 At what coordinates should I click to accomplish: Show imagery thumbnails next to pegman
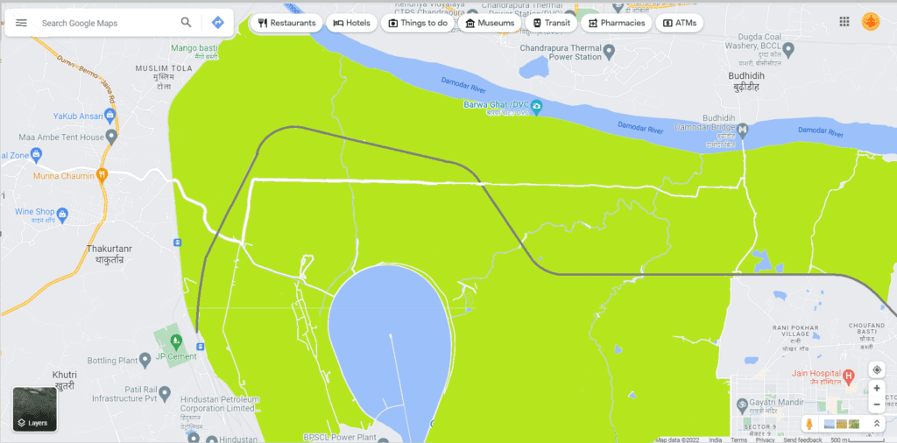pos(842,424)
